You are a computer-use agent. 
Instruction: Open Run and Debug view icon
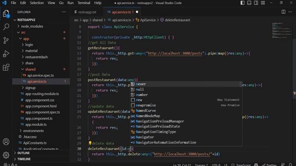(x=6, y=54)
